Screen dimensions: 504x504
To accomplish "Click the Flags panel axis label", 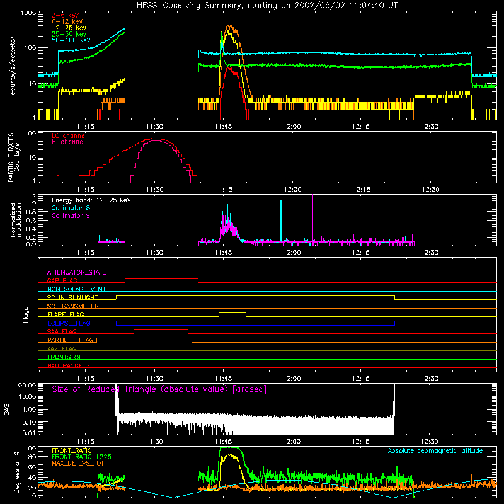I will [26, 314].
